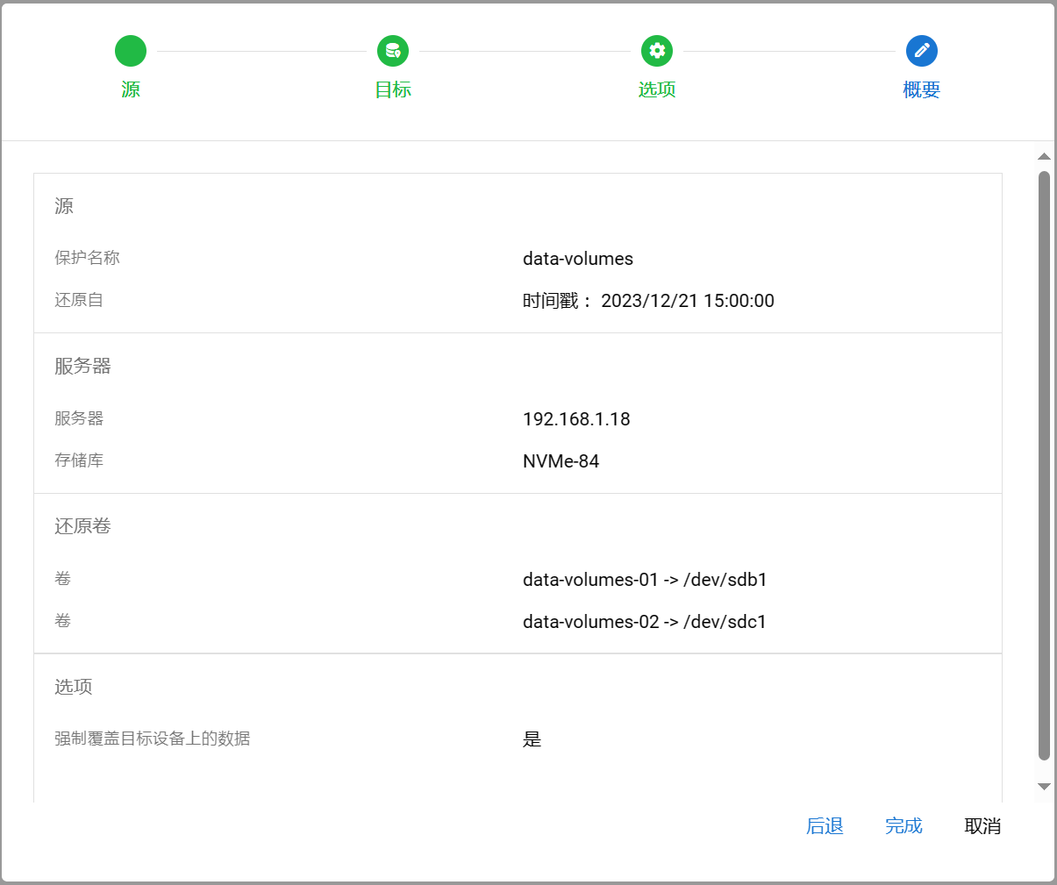The height and width of the screenshot is (885, 1057).
Task: Open the 选项 step label
Action: pos(657,89)
